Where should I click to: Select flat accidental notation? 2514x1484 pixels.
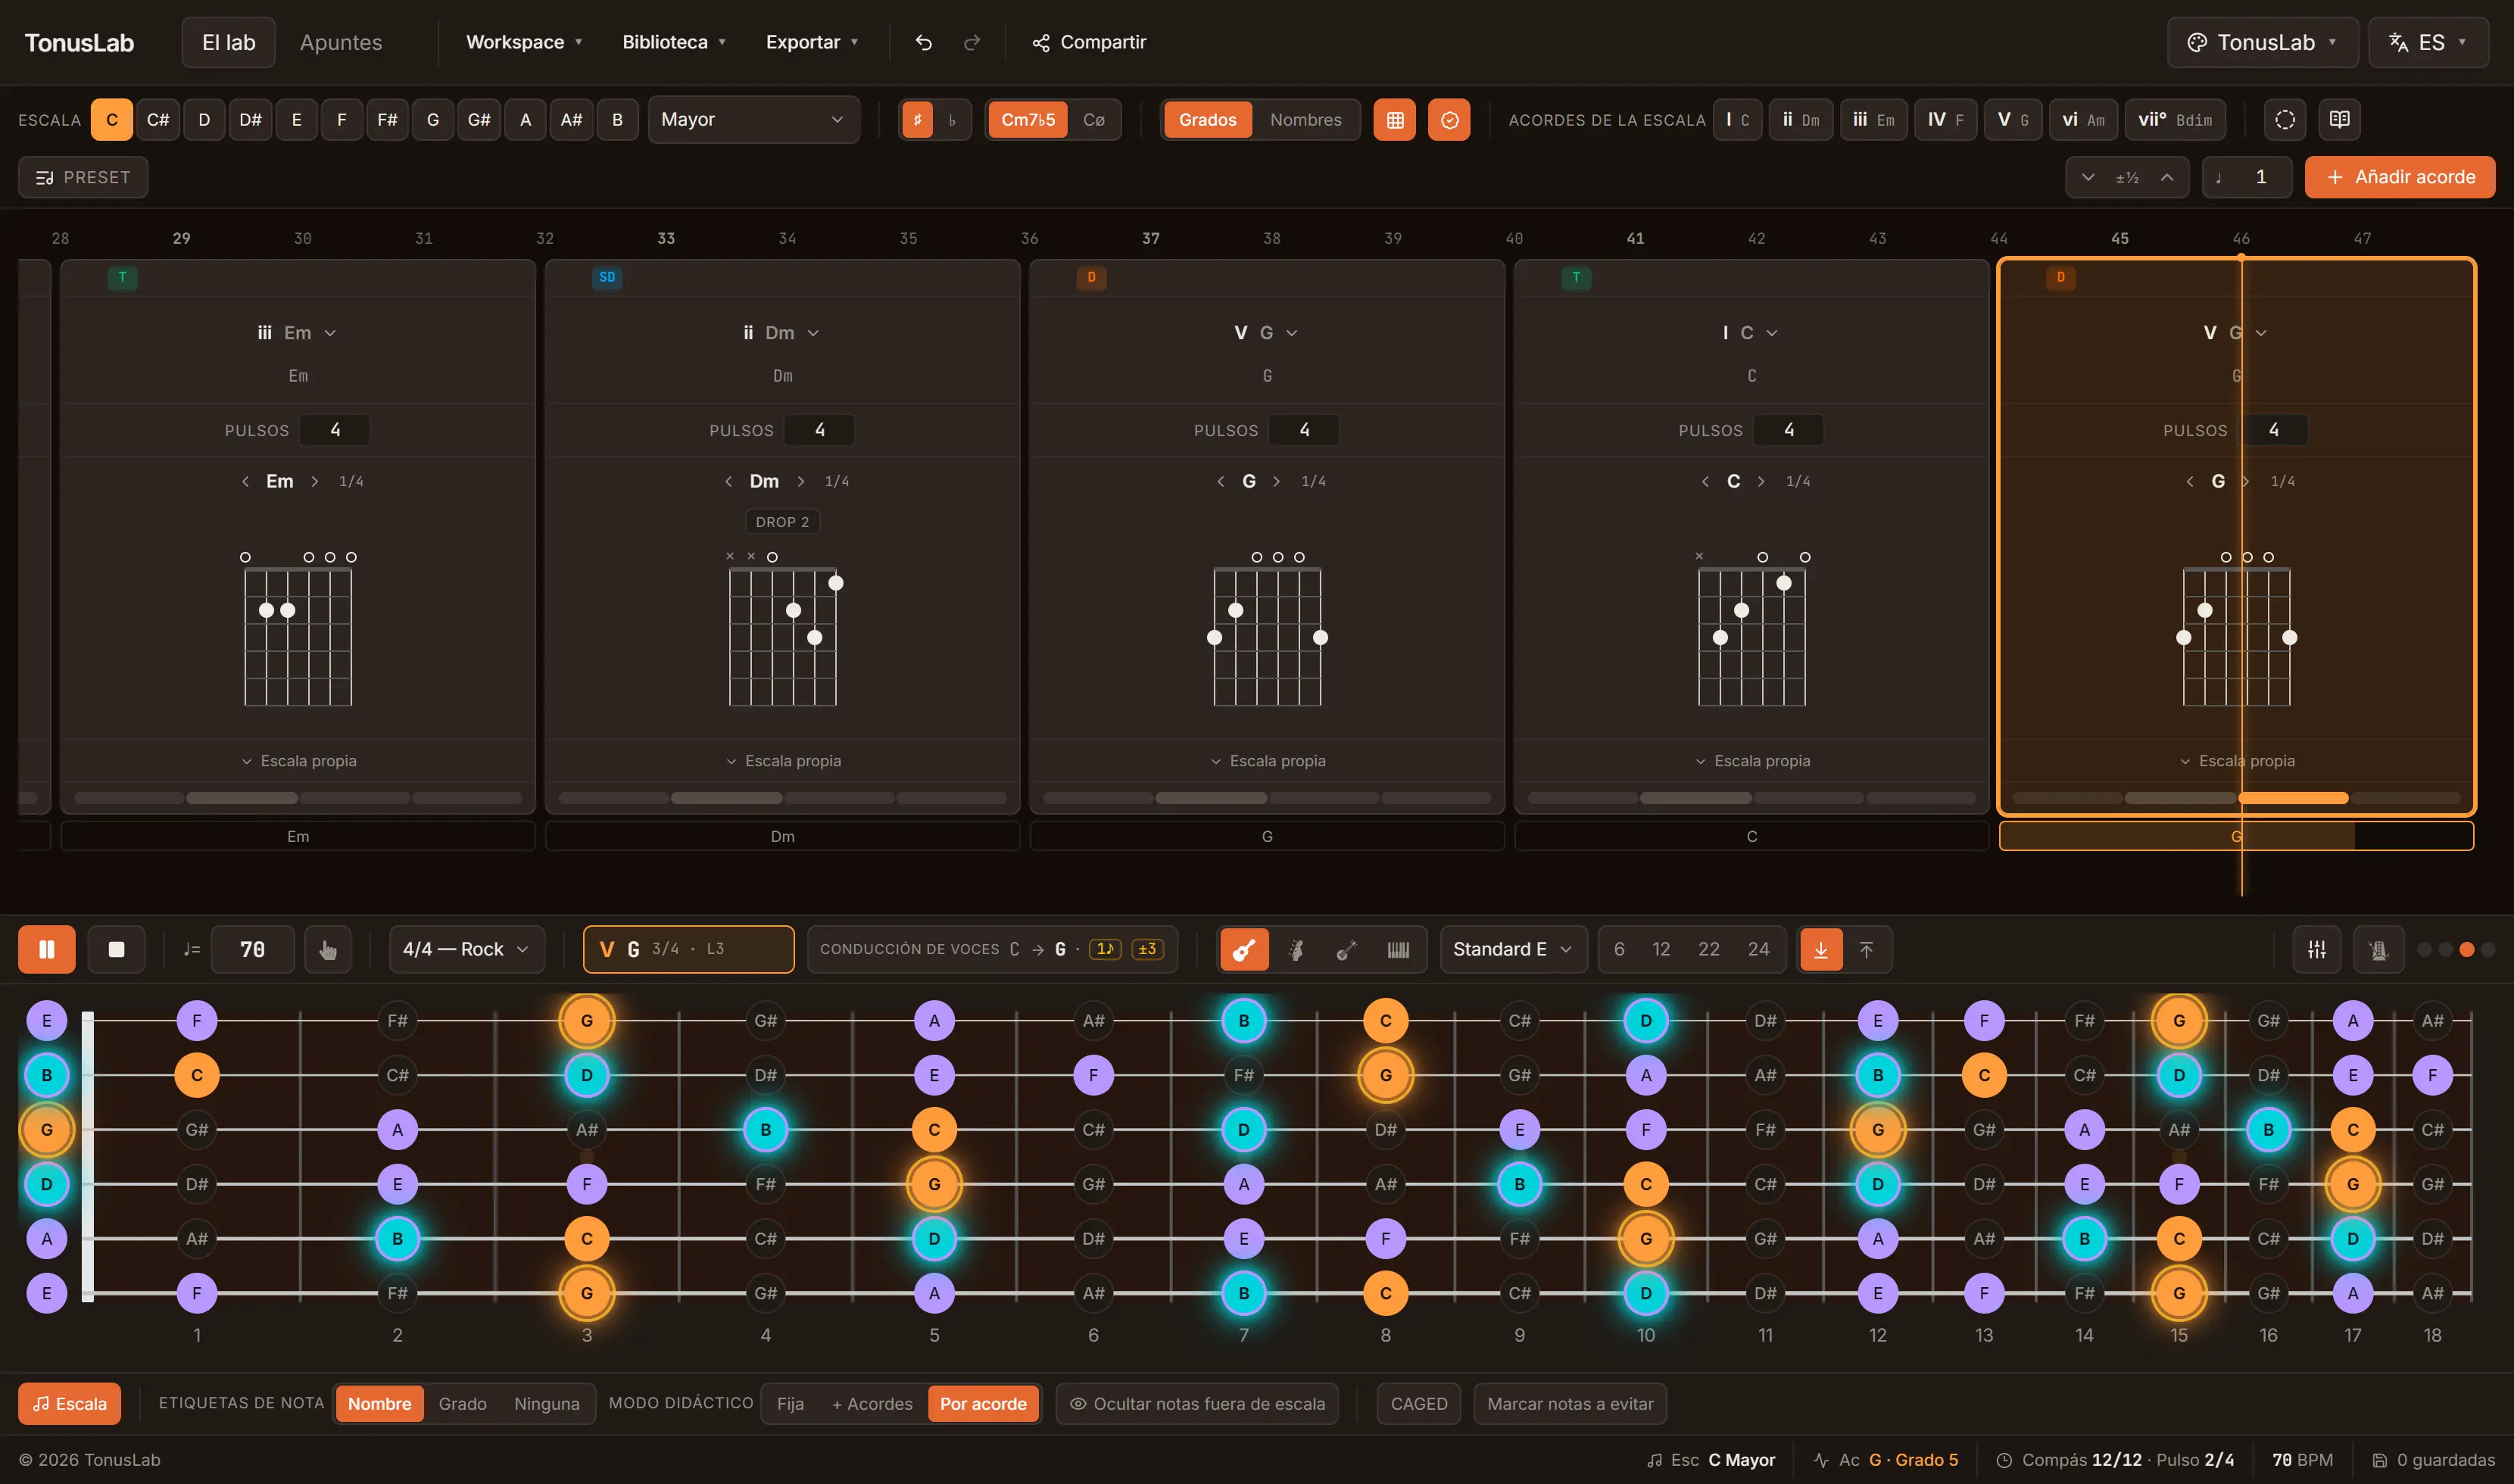(x=952, y=120)
